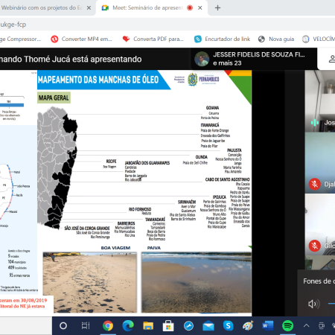The image size is (335, 335).
Task: Click the Encurtador de link blue icon
Action: (x=198, y=39)
